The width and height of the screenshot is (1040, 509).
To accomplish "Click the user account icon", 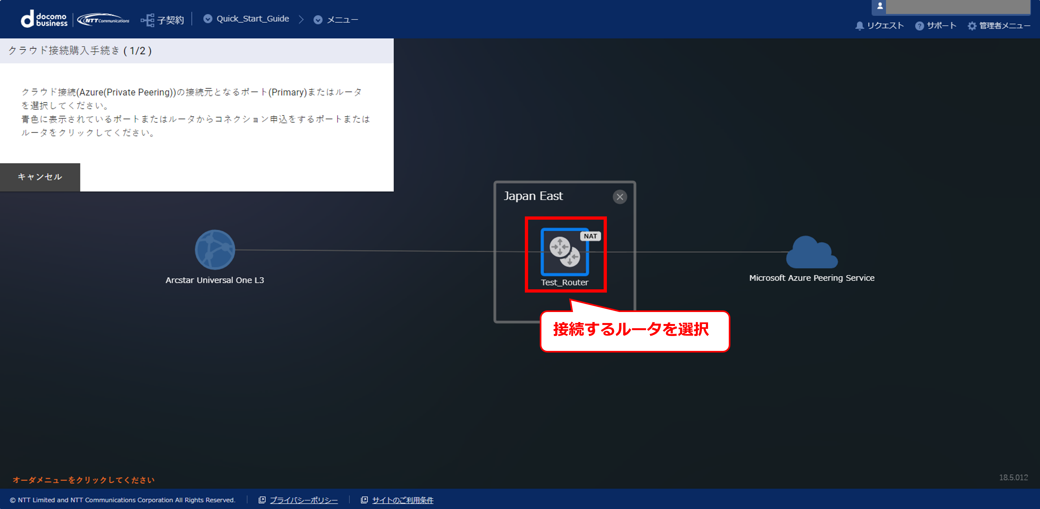I will (880, 6).
